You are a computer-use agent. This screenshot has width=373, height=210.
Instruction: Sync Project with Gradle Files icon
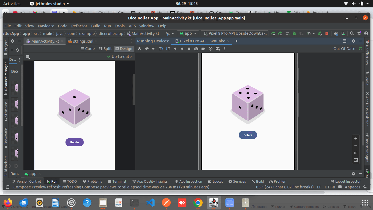336,33
